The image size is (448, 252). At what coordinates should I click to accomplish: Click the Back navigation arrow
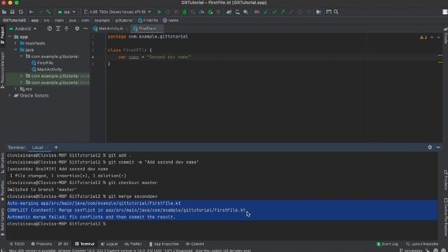31,12
